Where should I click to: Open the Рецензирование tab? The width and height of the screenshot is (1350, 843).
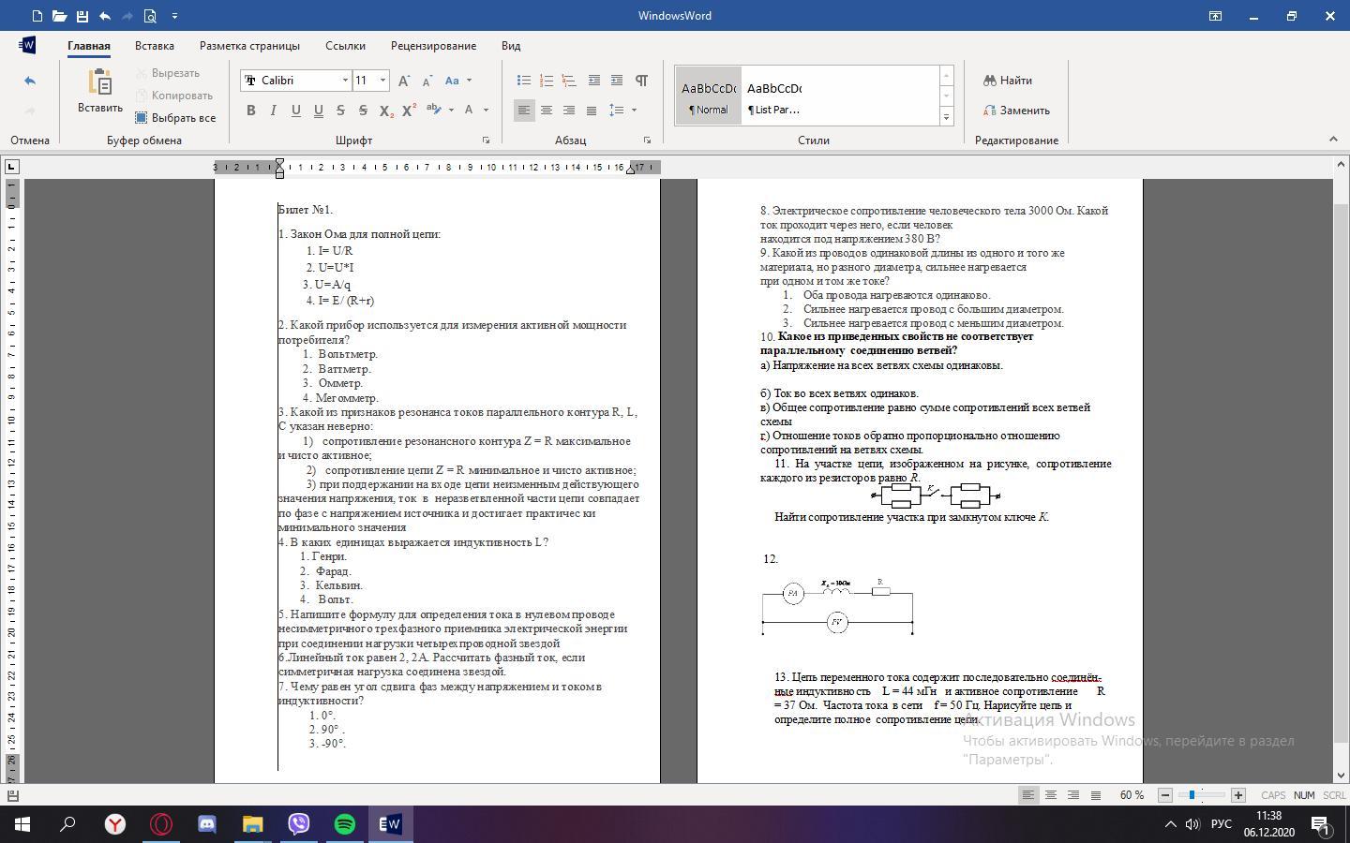pyautogui.click(x=433, y=46)
